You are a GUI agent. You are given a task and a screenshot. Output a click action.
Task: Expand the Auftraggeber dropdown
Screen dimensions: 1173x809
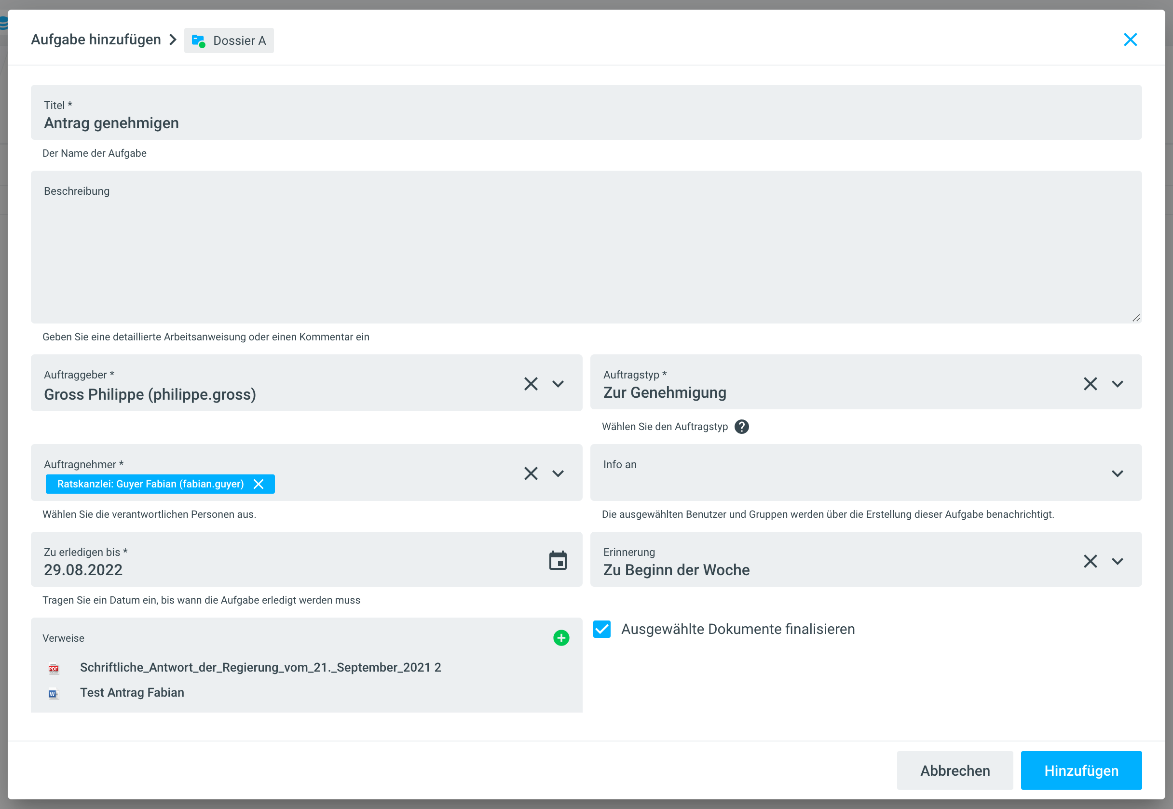[558, 384]
